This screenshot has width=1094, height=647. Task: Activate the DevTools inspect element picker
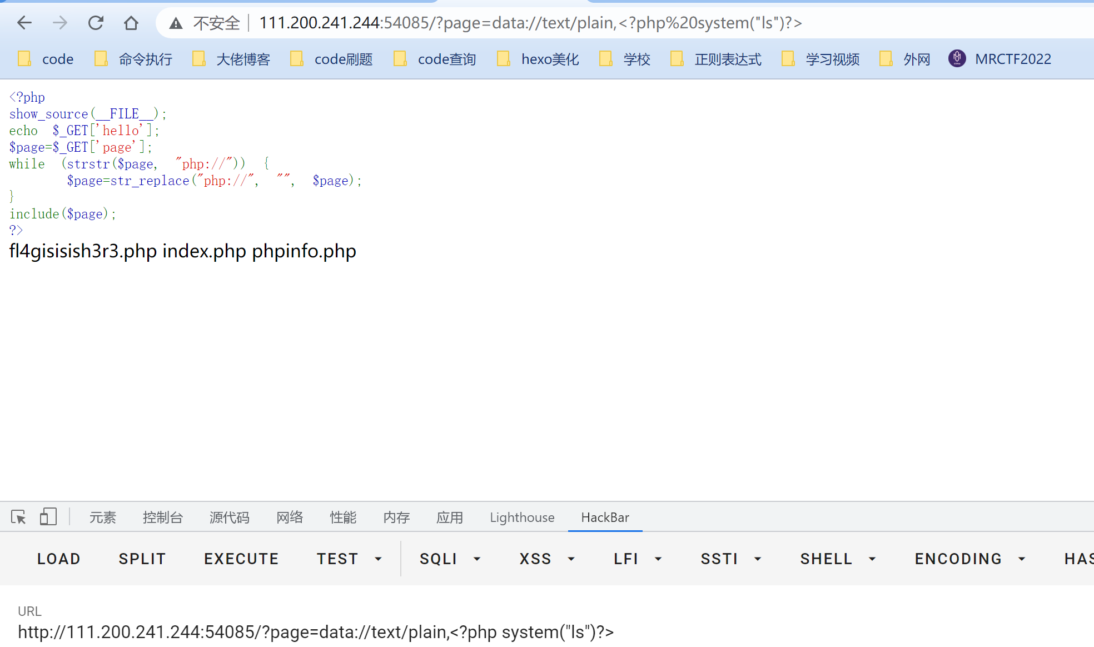click(18, 517)
